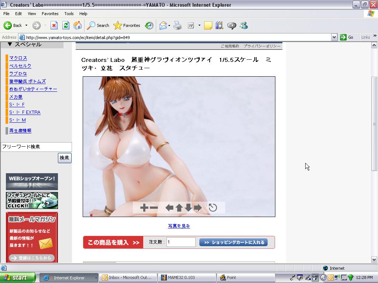Refresh the page with the green arrows icon
The height and width of the screenshot is (283, 378).
click(66, 25)
